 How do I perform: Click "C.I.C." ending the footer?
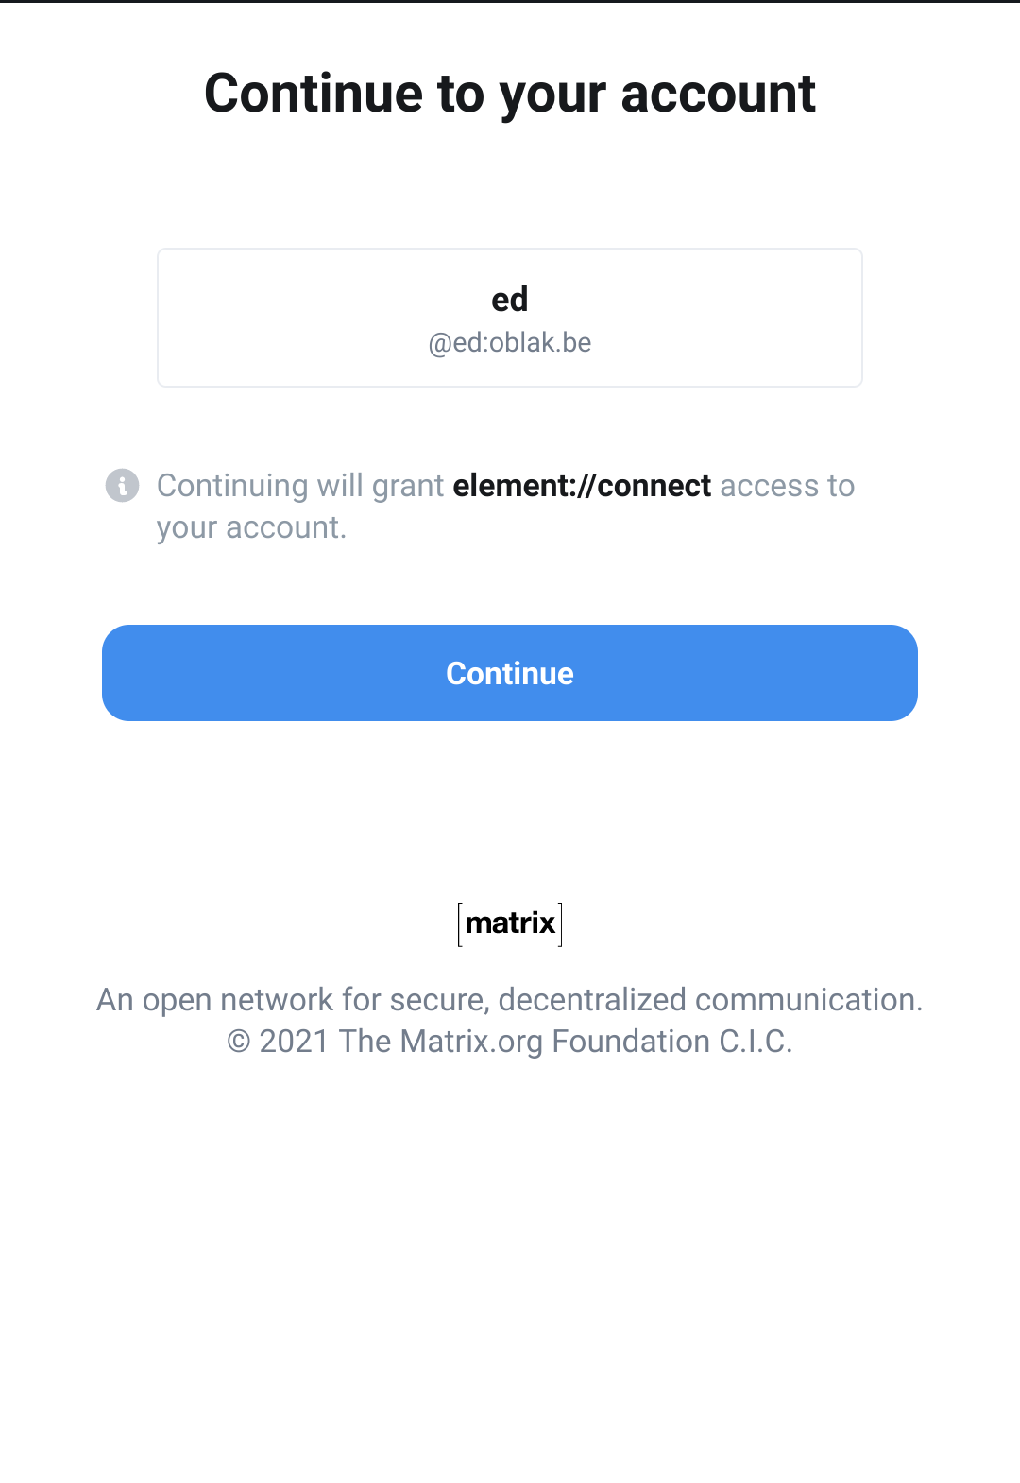click(x=756, y=1042)
